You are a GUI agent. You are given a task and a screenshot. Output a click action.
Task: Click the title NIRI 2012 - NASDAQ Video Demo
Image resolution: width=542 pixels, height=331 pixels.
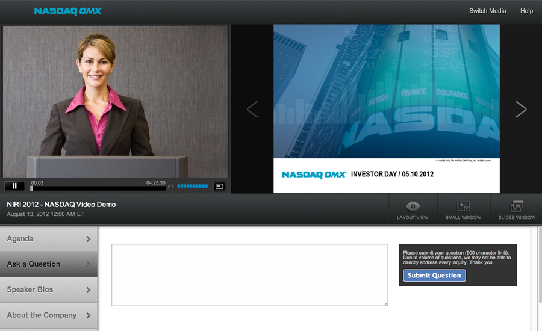click(61, 204)
